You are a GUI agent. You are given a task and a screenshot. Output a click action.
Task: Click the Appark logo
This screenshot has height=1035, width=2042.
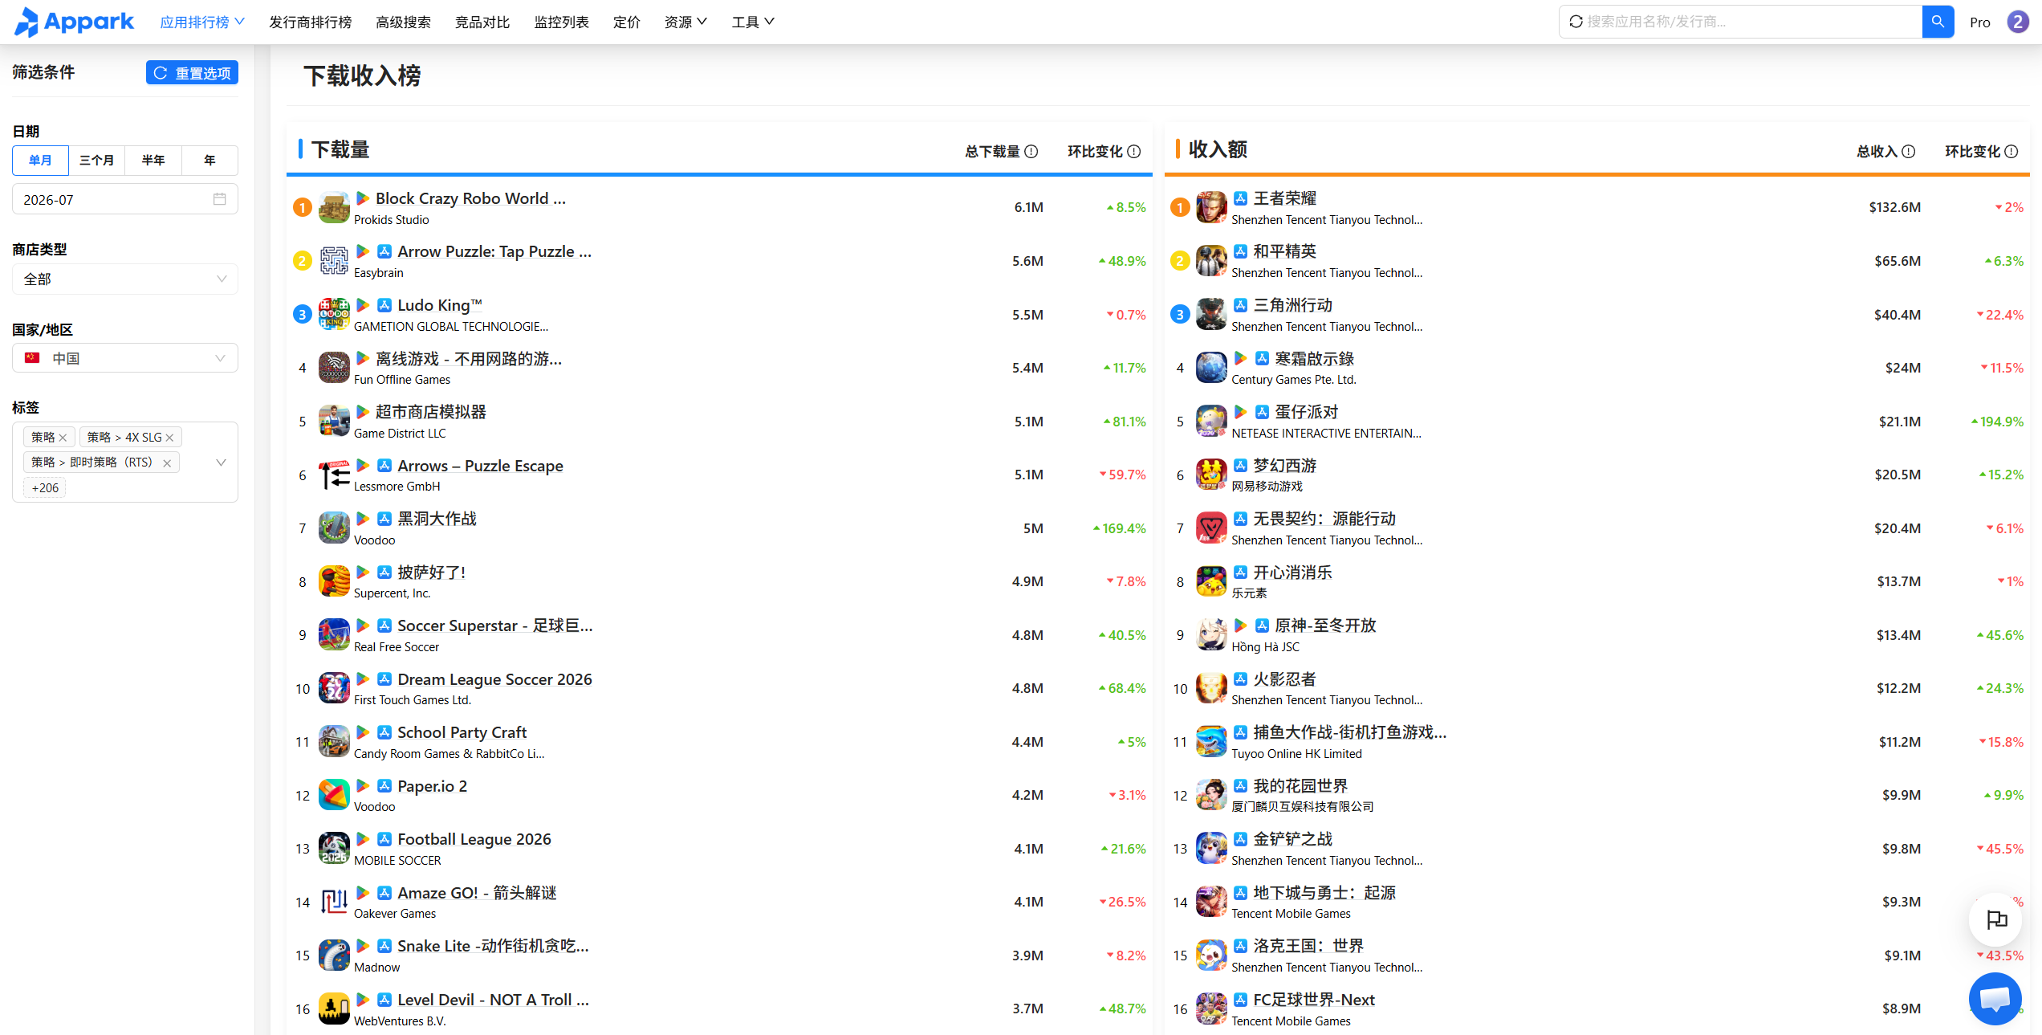pos(74,22)
